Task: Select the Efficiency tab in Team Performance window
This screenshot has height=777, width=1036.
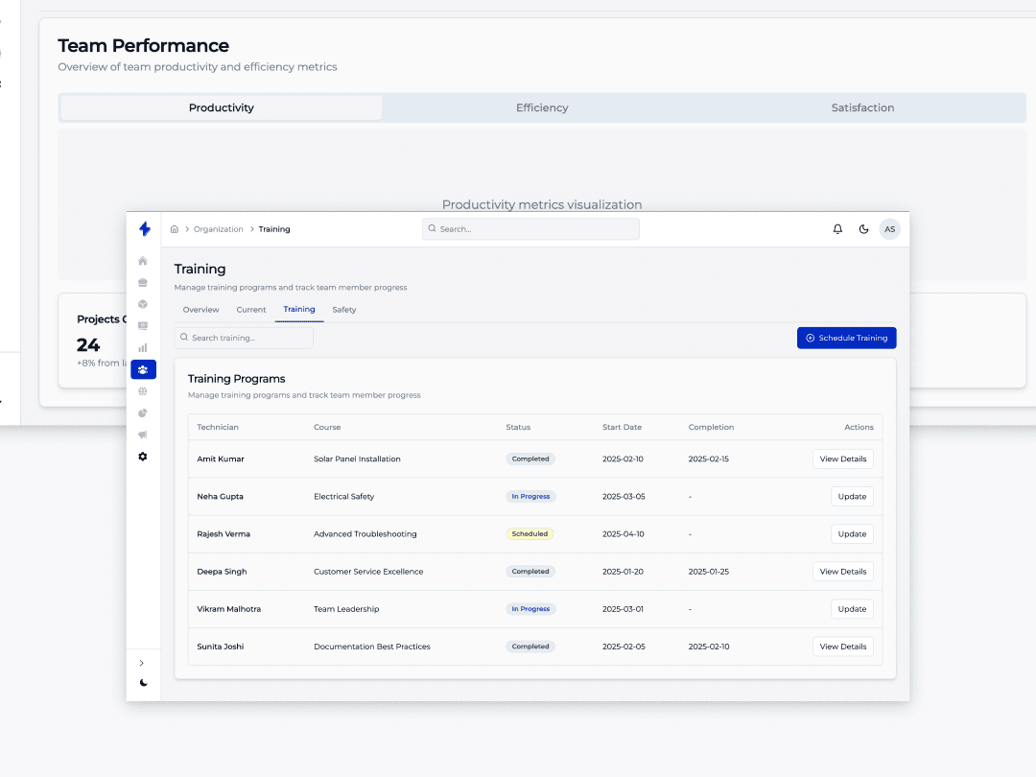Action: [542, 107]
